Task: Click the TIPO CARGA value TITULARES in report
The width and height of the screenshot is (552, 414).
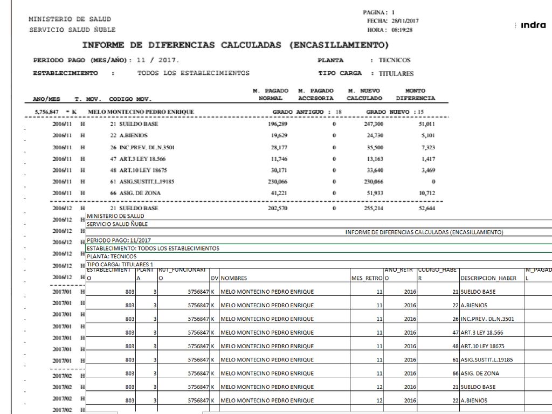Action: point(396,73)
